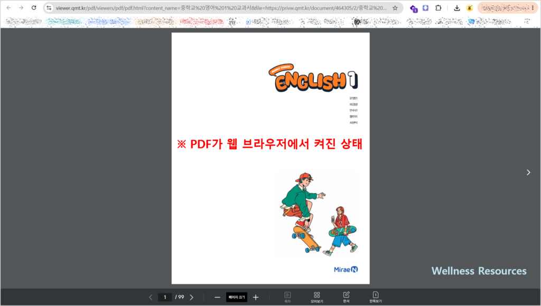
Task: Open the Extensions puzzle-piece menu
Action: 438,7
